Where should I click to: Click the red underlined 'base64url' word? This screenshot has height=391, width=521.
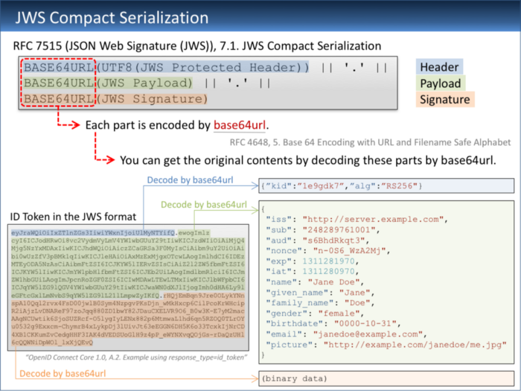pyautogui.click(x=240, y=125)
